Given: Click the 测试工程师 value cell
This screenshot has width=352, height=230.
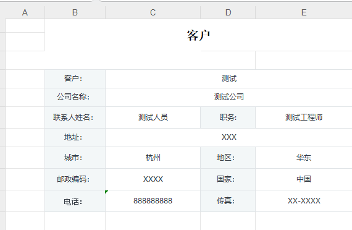Looking at the screenshot, I should (304, 117).
